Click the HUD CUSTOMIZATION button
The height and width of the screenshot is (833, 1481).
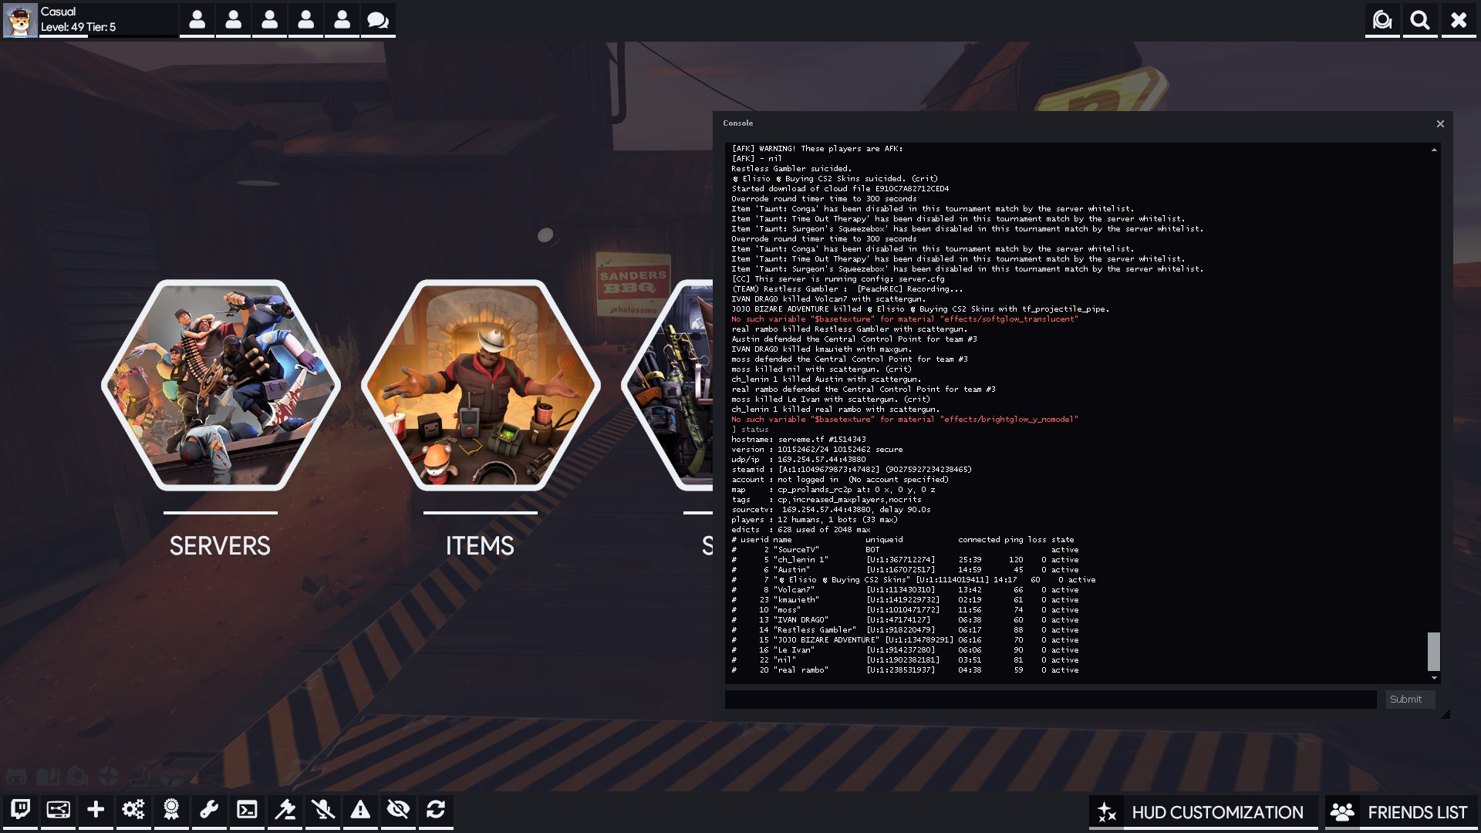(x=1203, y=812)
